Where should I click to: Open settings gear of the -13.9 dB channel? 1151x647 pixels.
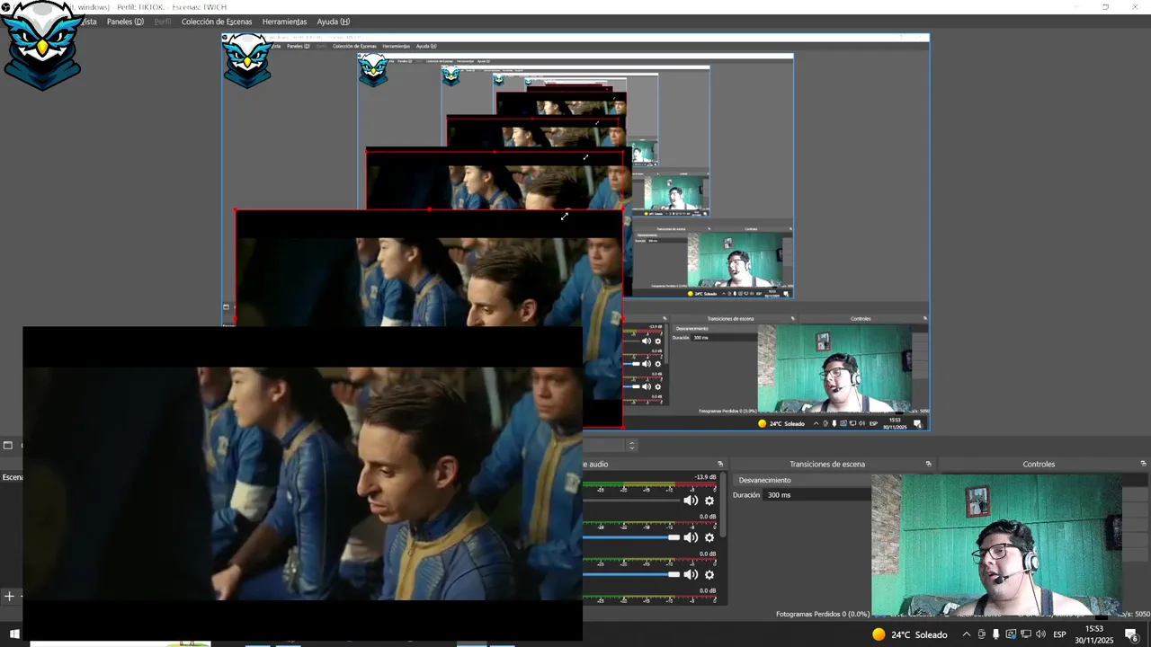coord(709,501)
